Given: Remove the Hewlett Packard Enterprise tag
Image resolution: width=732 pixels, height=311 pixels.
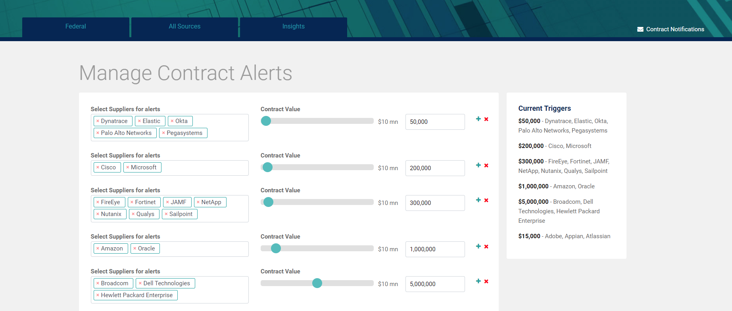Looking at the screenshot, I should pyautogui.click(x=98, y=295).
